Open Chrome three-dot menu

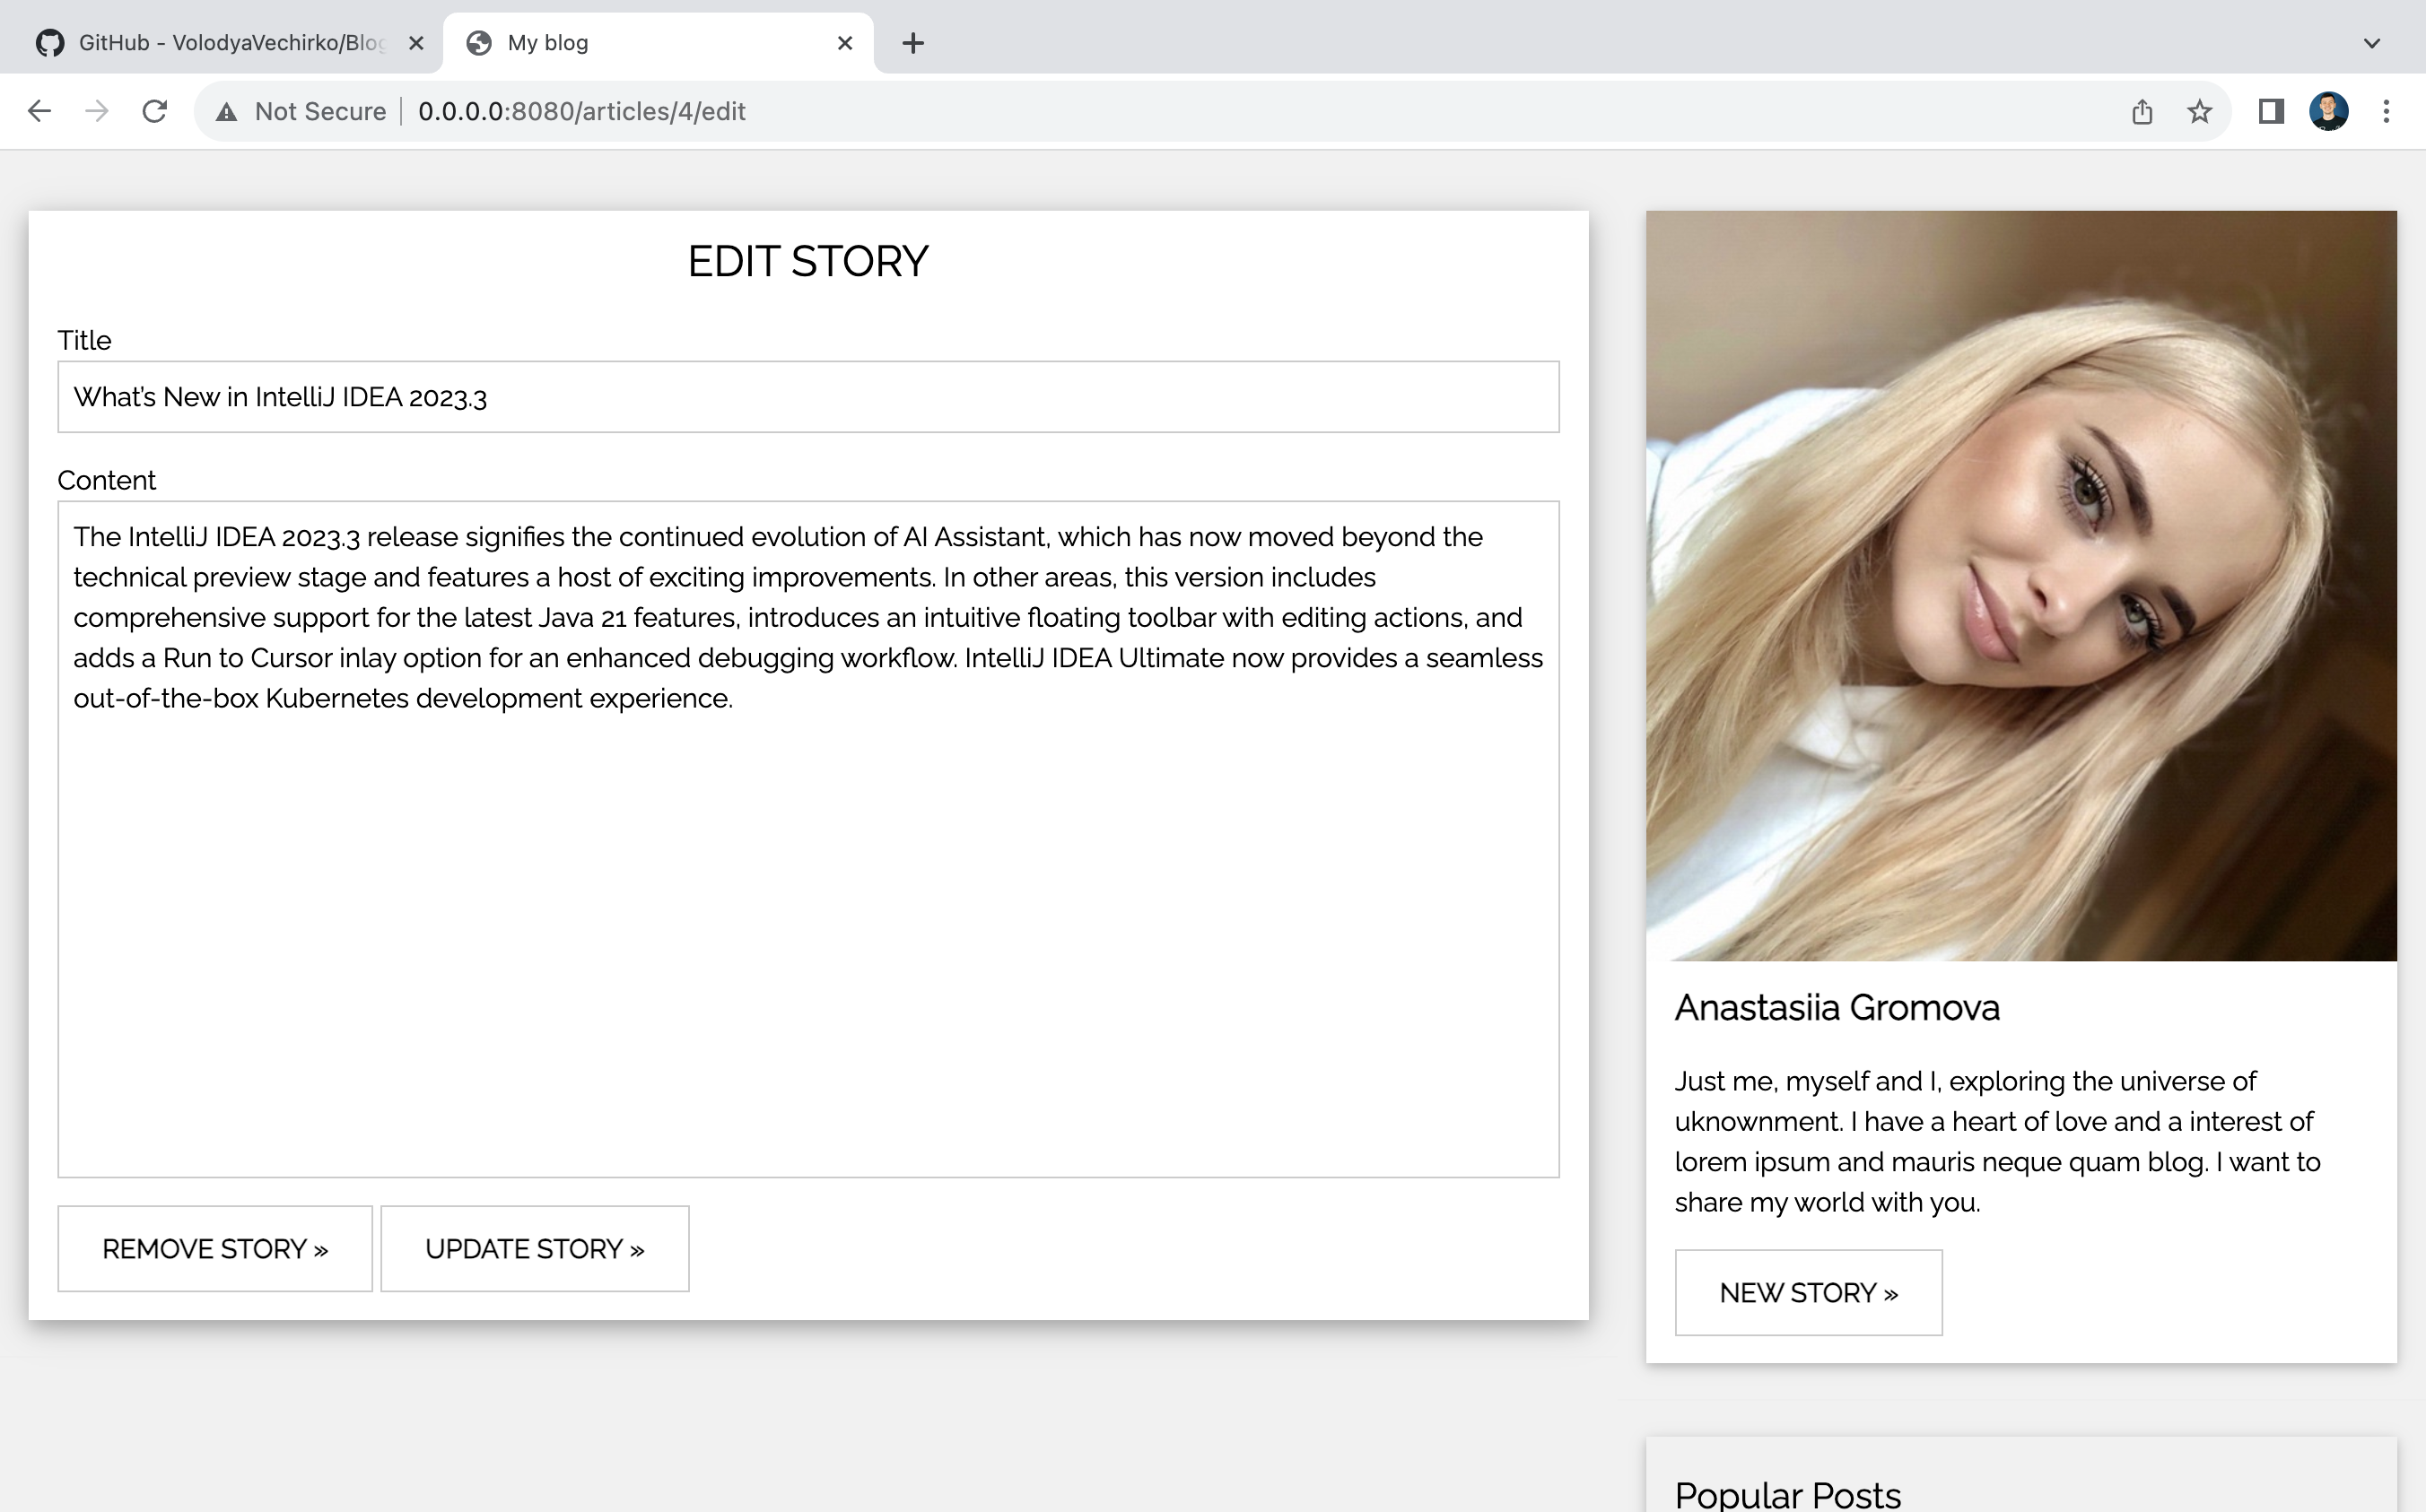click(2386, 111)
